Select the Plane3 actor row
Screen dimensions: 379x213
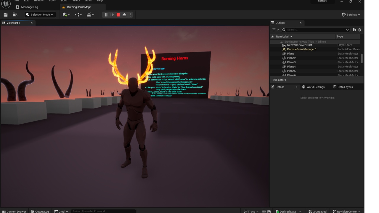315,62
